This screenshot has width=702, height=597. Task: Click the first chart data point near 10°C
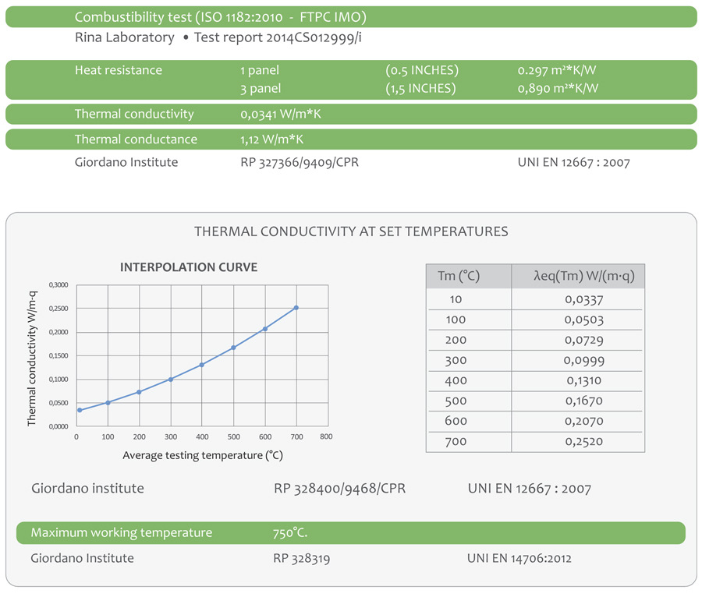coord(80,410)
